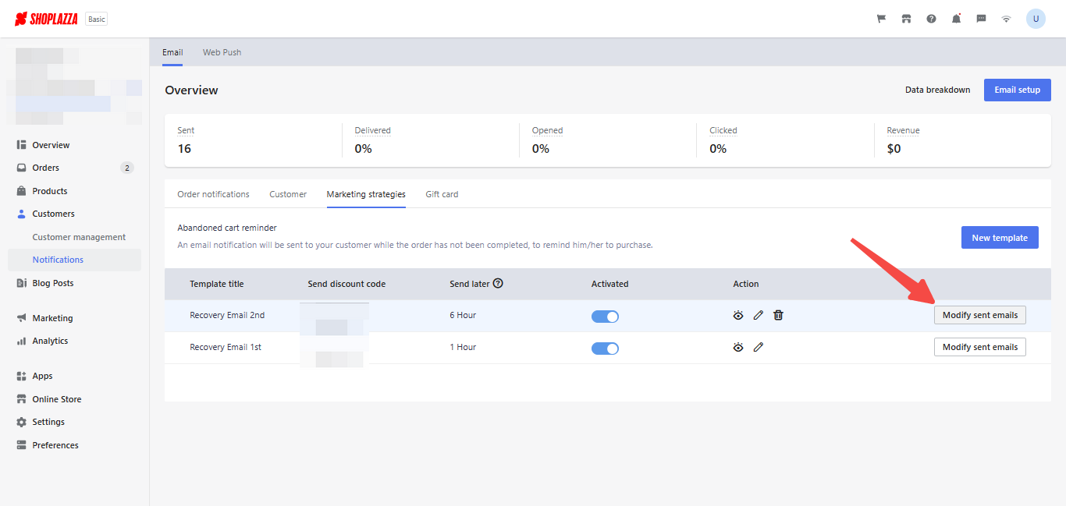Go to Orders label in sidebar
The width and height of the screenshot is (1066, 506).
pos(45,168)
